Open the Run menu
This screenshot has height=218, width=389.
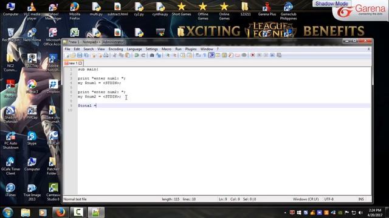178,49
